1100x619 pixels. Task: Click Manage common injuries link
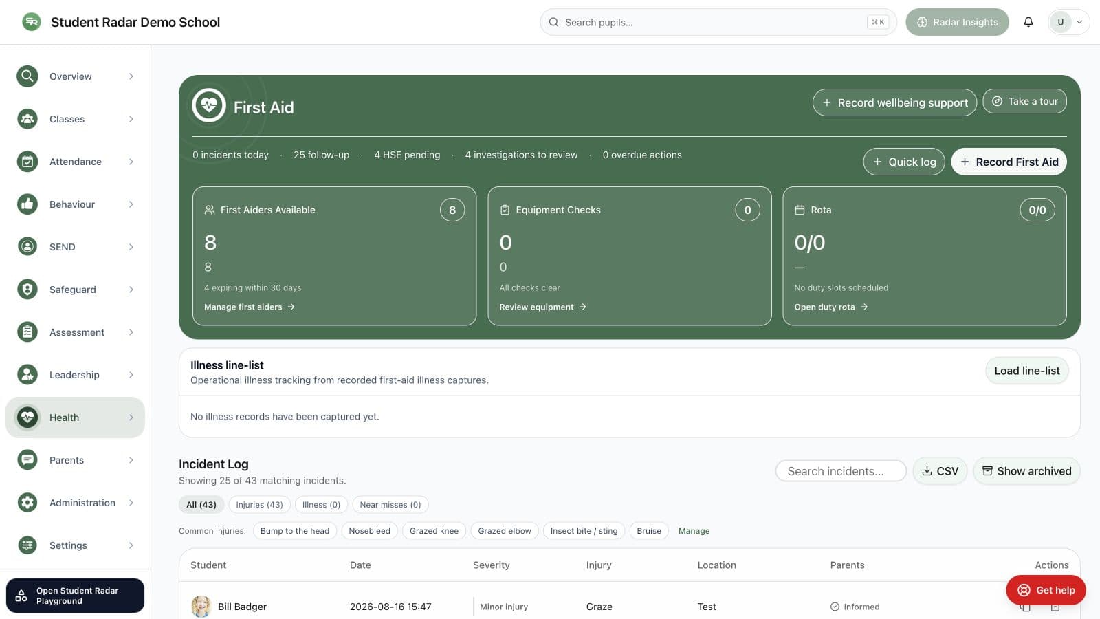694,531
